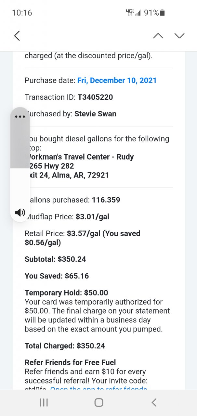Tap the 4G network indicator
197x416 pixels.
(129, 13)
